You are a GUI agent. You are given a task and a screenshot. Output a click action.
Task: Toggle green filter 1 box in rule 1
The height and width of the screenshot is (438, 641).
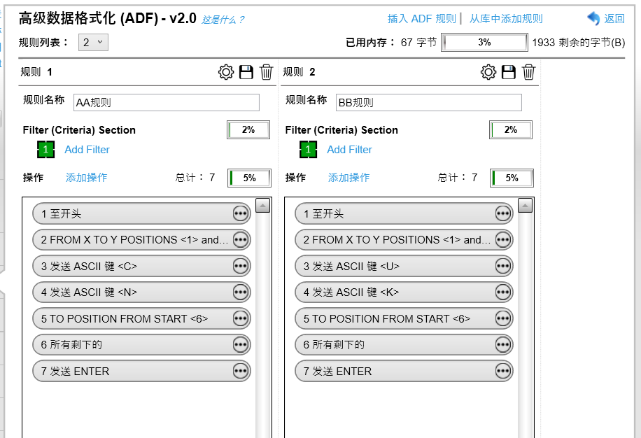[45, 150]
